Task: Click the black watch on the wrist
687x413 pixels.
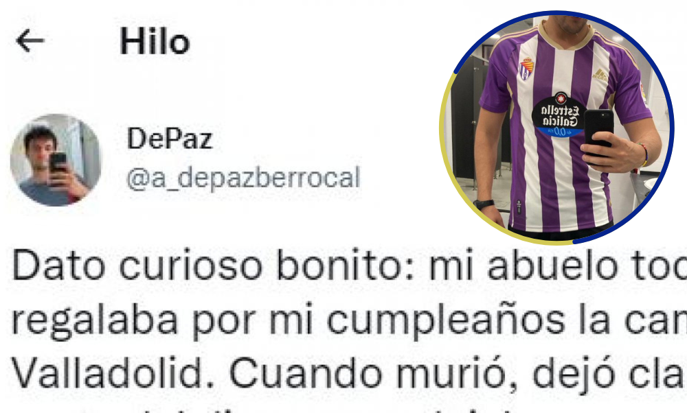Action: (483, 204)
